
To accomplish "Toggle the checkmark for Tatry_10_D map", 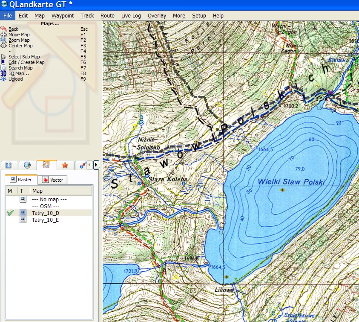I will (x=11, y=213).
